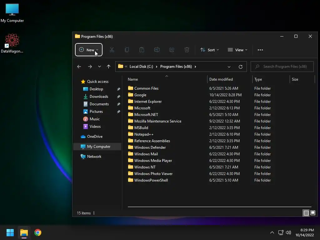The width and height of the screenshot is (320, 240).
Task: Open recent locations chevron
Action: pyautogui.click(x=99, y=67)
